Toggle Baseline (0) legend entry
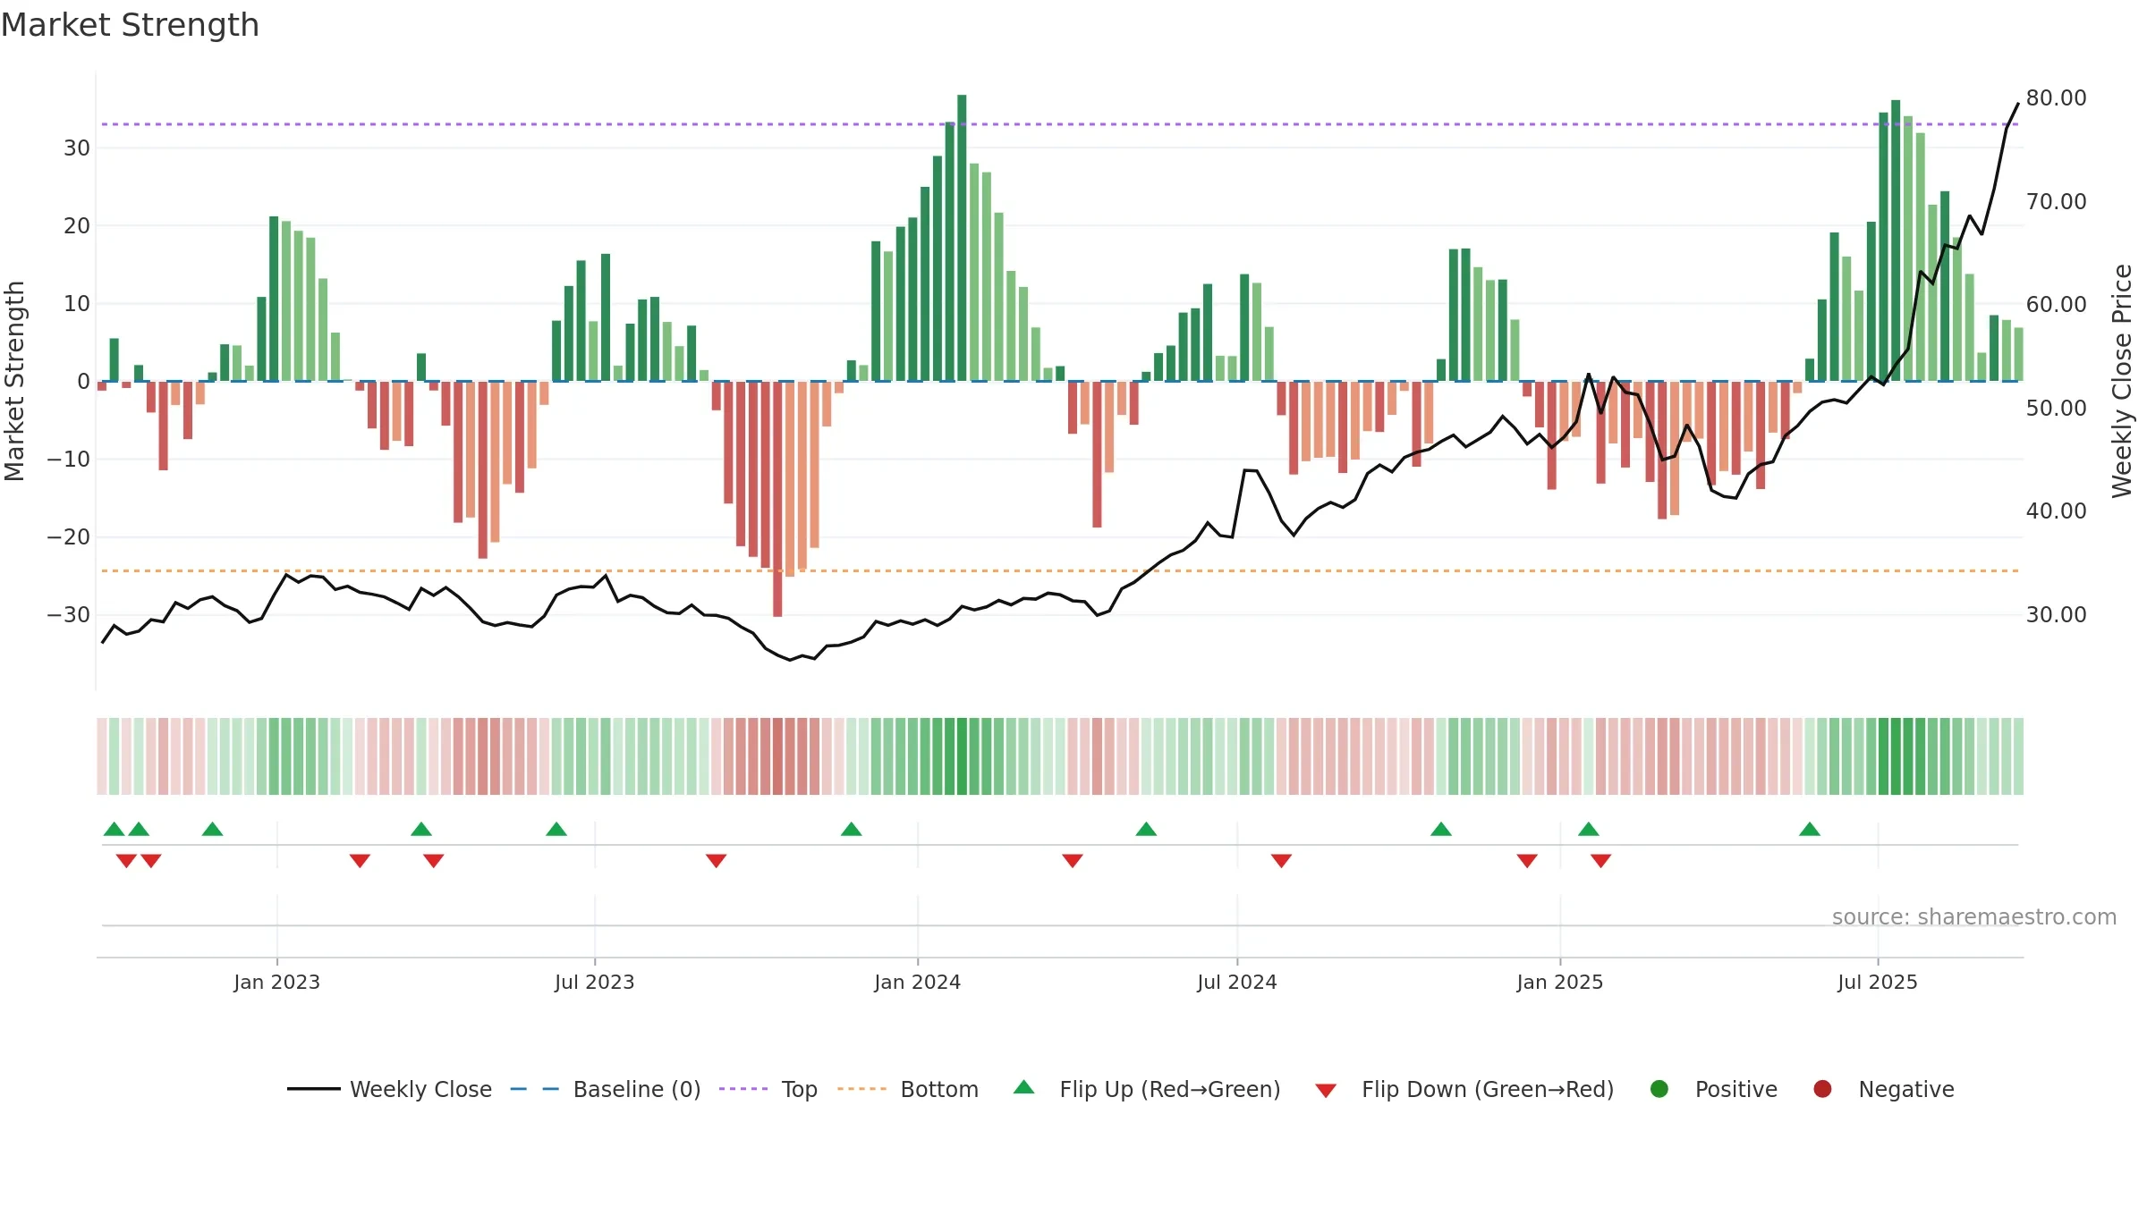2147x1207 pixels. [x=606, y=1089]
